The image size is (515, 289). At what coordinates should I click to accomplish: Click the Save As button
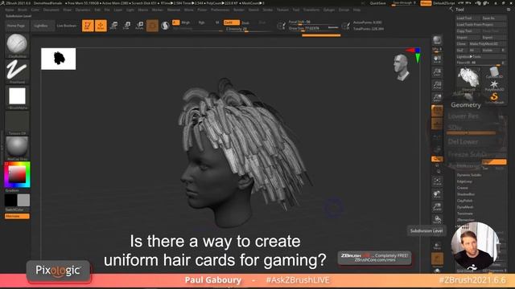coord(493,18)
